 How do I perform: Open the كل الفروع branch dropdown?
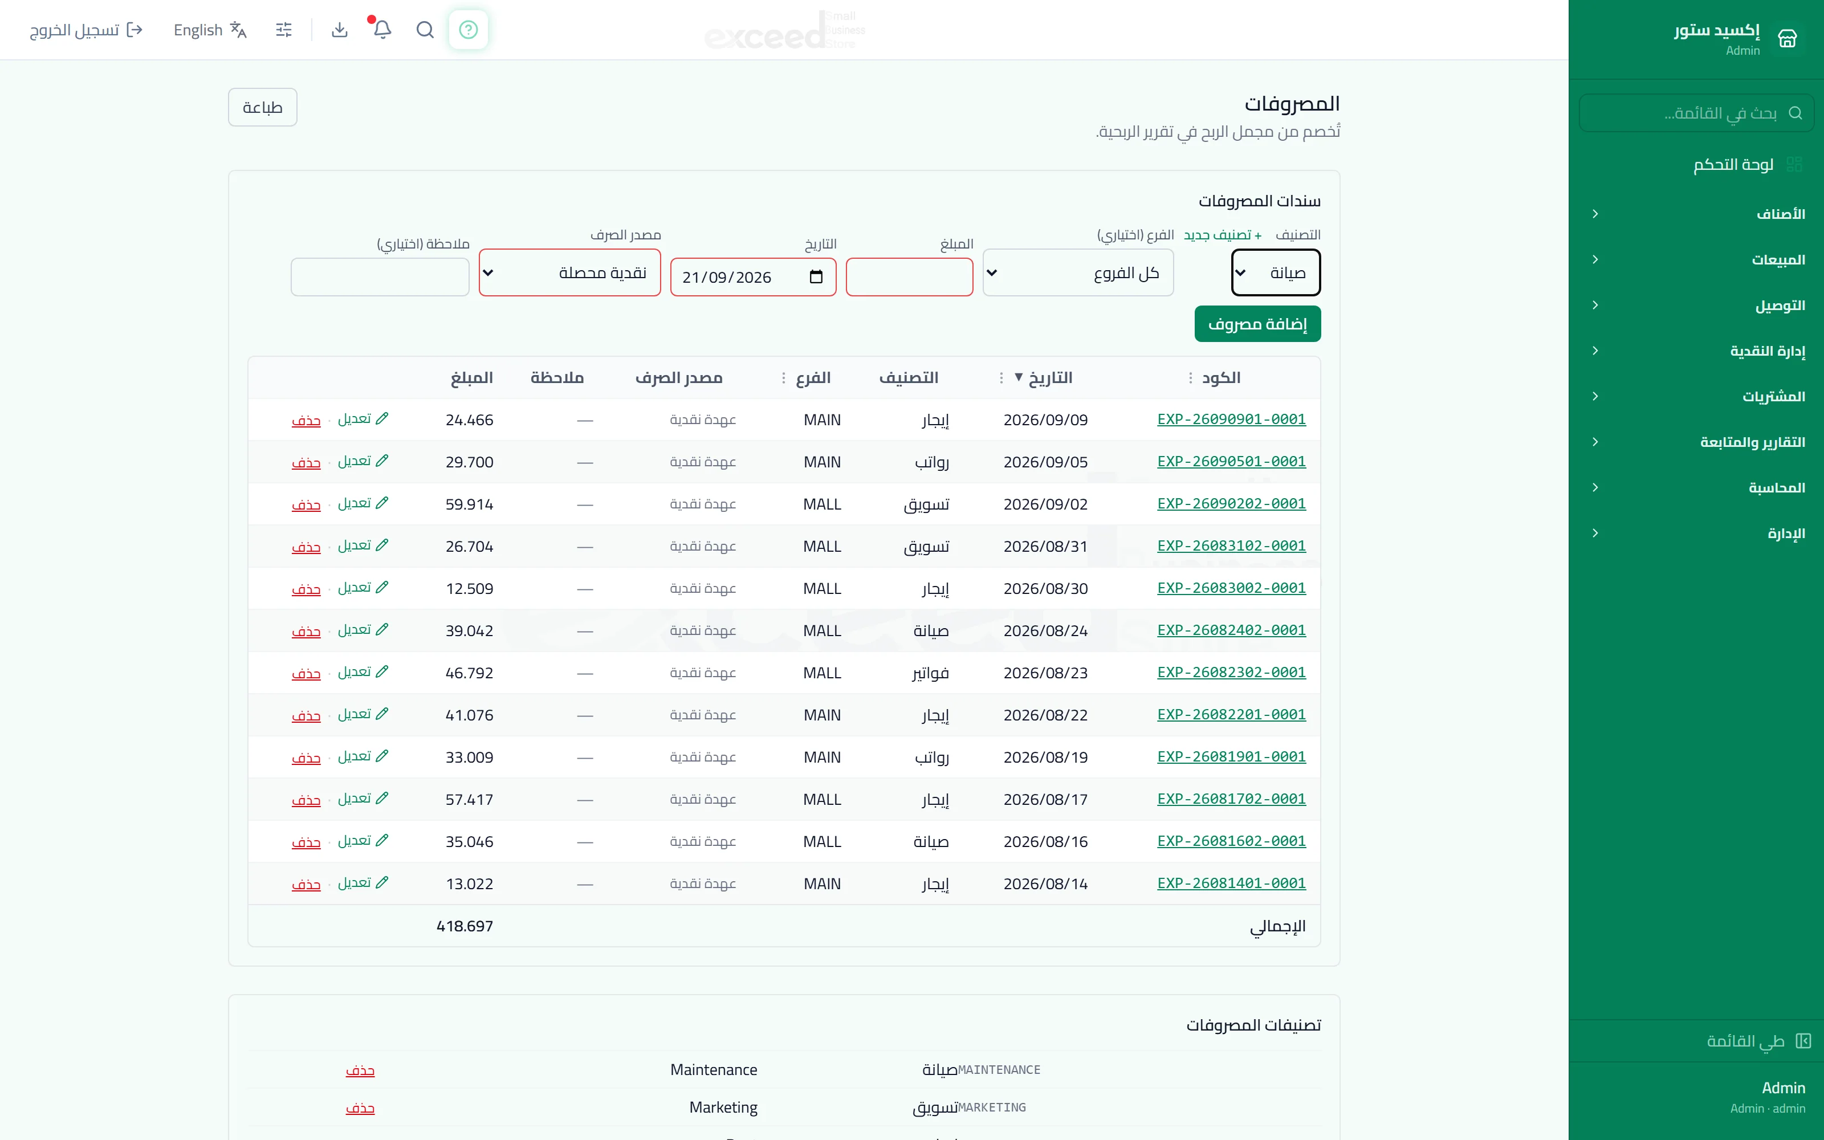[1078, 272]
